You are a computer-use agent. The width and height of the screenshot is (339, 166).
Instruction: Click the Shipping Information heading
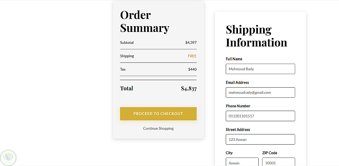click(x=256, y=36)
